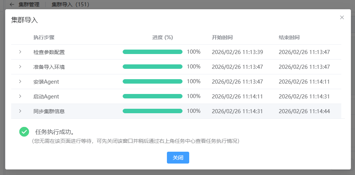
Task: Click the 启动Agent step name
Action: tap(46, 97)
